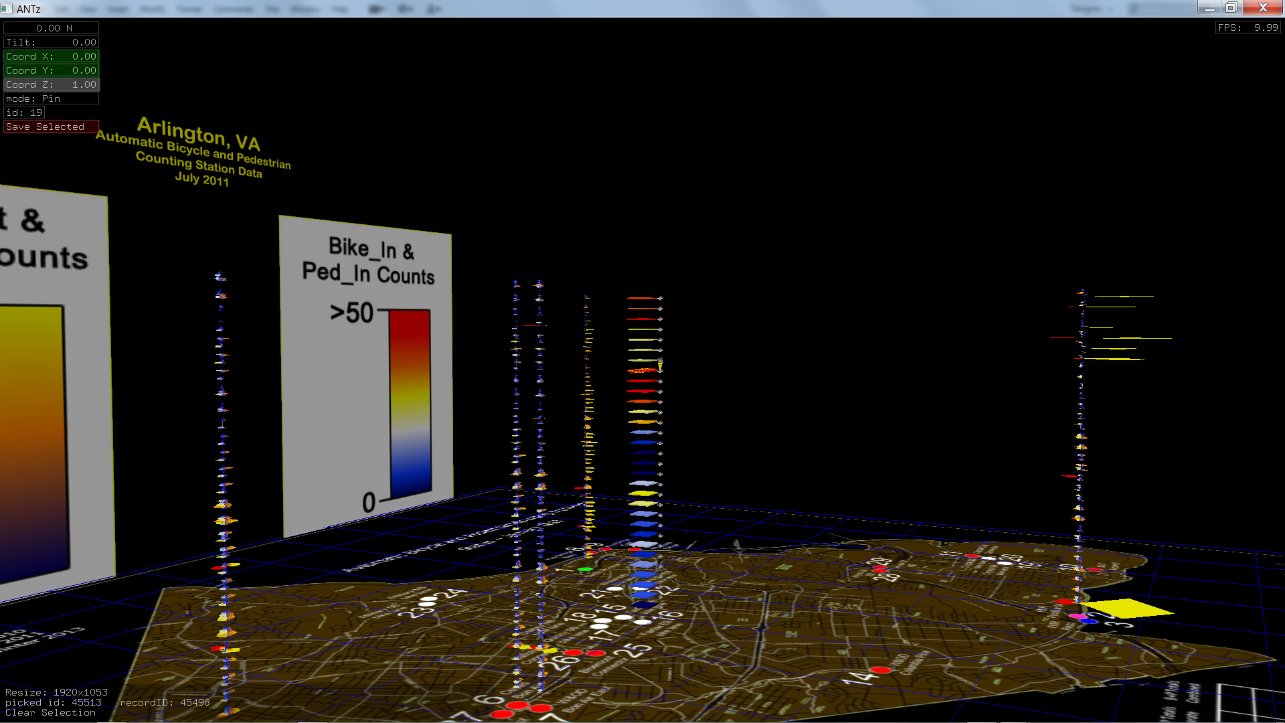Click the Bike_In Ped_In color gradient bar
Image resolution: width=1285 pixels, height=723 pixels.
[x=410, y=404]
